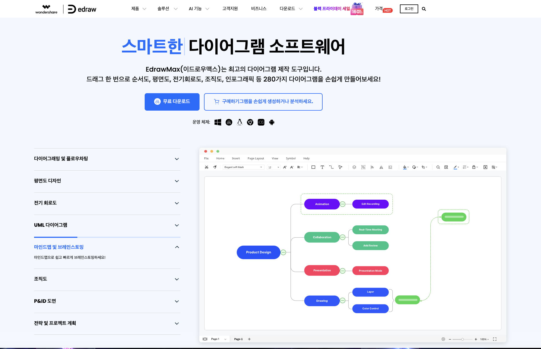The width and height of the screenshot is (541, 349).
Task: Click the fit to page square icon
Action: point(485,167)
